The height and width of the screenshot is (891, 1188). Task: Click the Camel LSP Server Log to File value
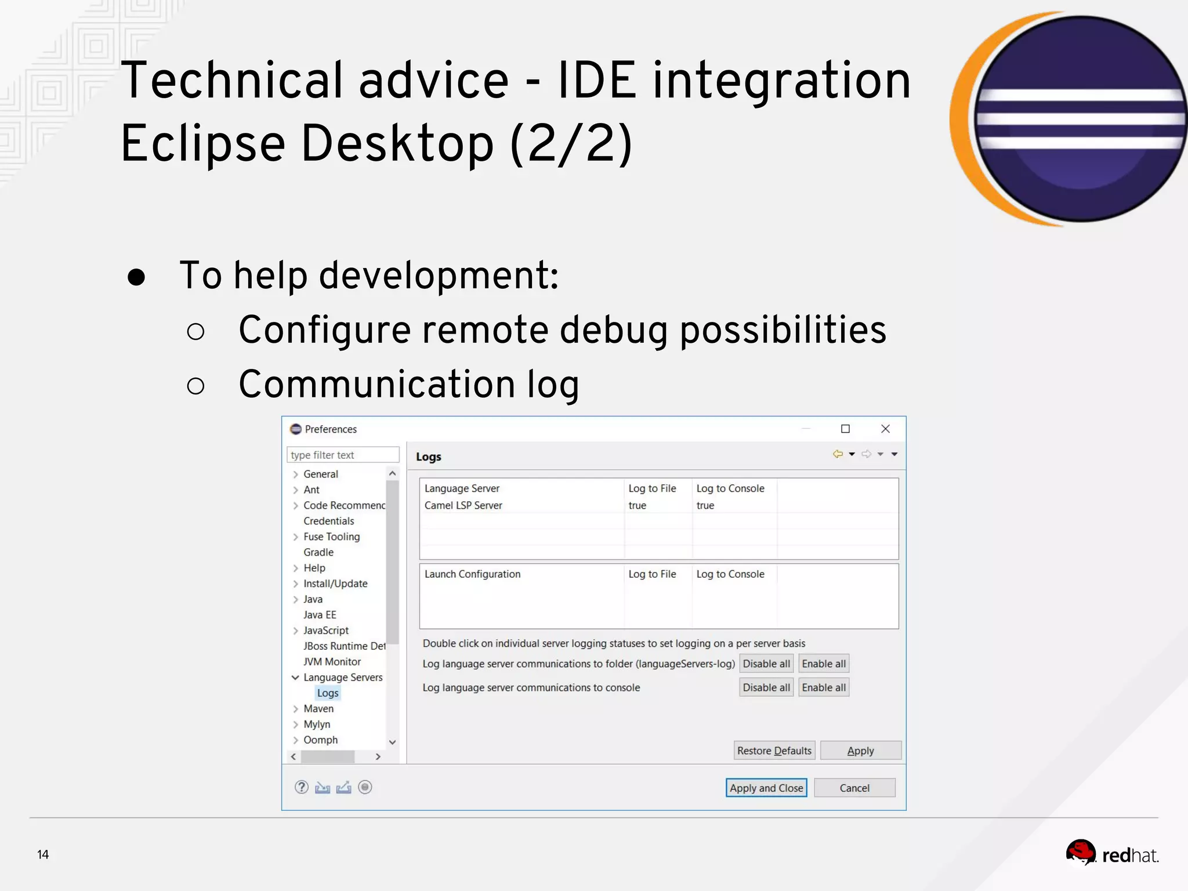click(638, 505)
